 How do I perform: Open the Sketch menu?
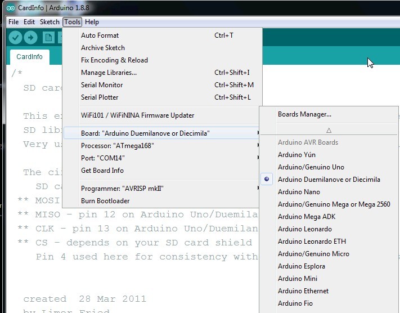(50, 22)
